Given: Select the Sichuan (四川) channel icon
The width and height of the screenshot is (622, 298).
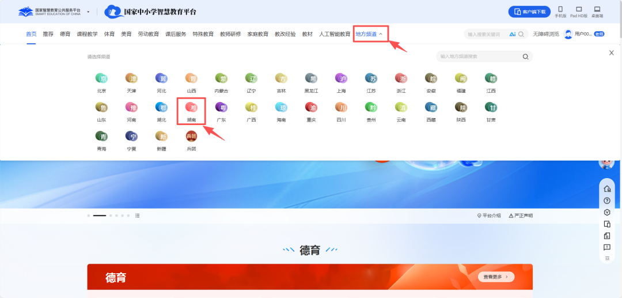Looking at the screenshot, I should pos(341,107).
